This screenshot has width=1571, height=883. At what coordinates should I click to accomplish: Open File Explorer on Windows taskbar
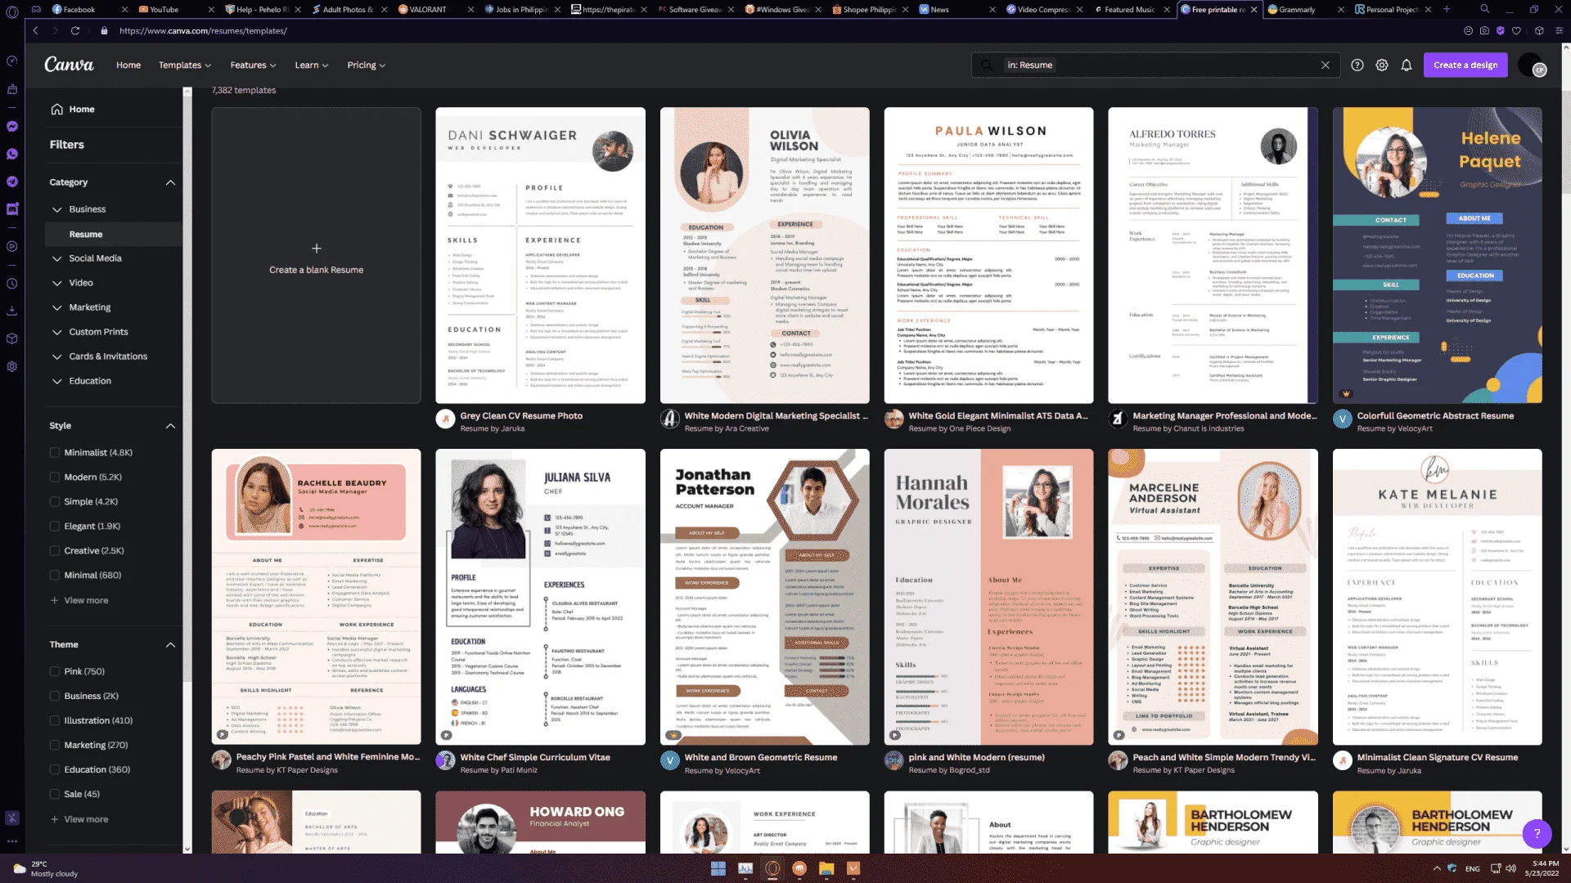click(x=826, y=868)
